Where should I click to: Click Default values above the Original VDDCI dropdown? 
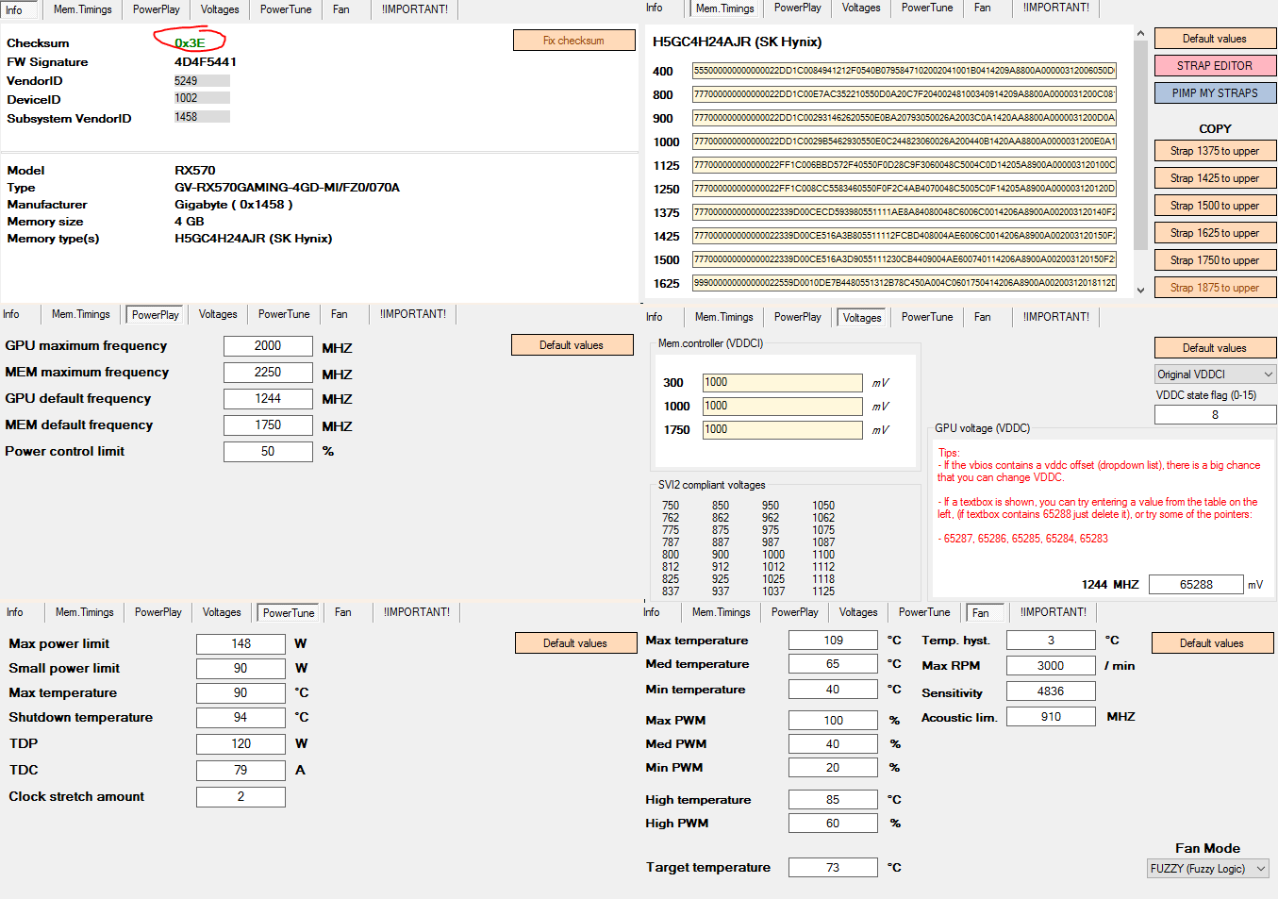[x=1215, y=348]
